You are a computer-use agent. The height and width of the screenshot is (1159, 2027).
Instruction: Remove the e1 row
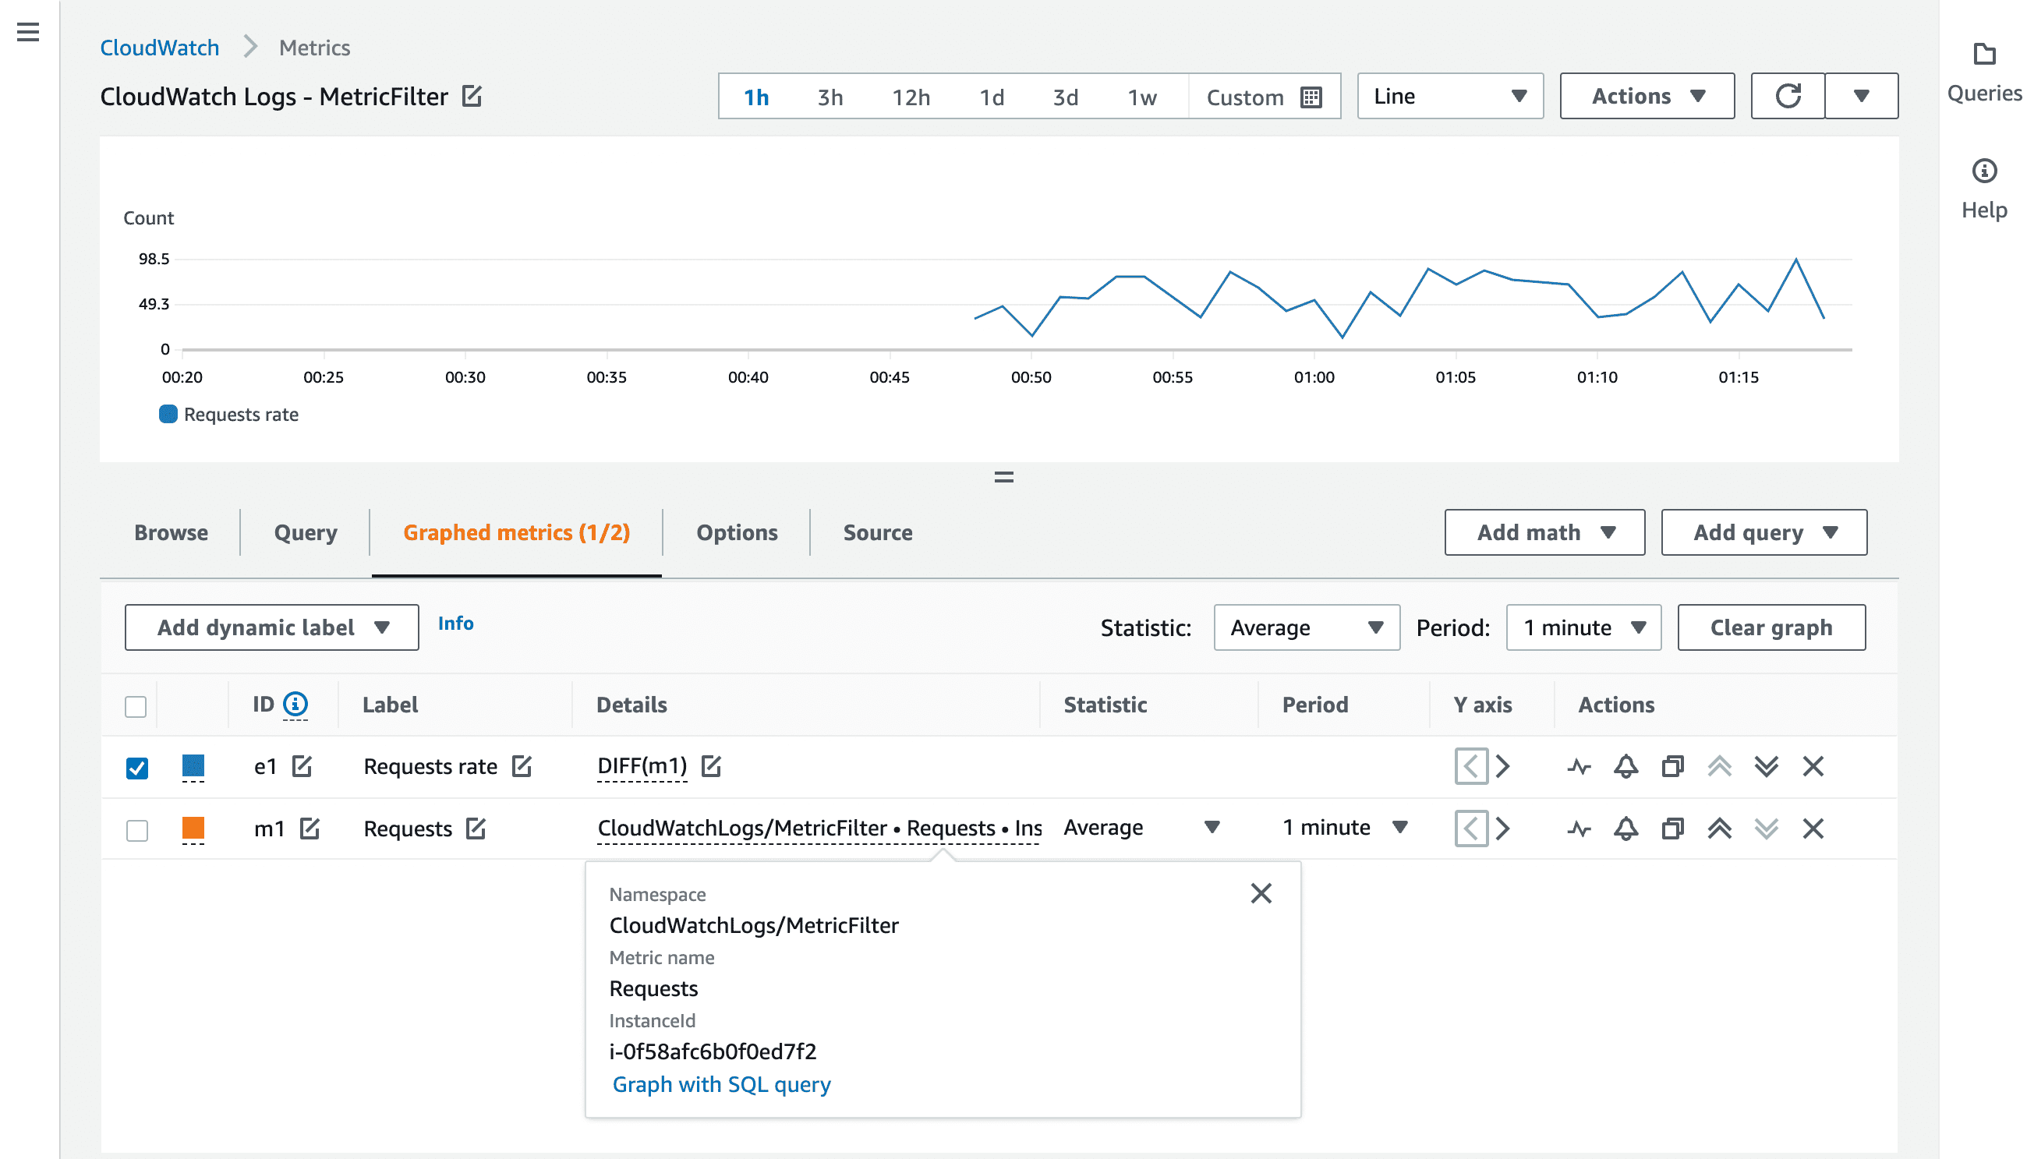[x=1813, y=767]
